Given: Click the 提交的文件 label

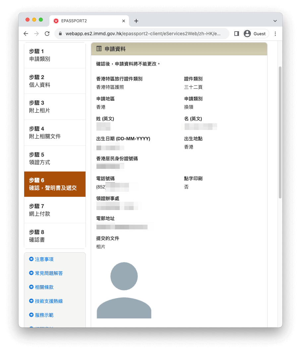Looking at the screenshot, I should (x=108, y=238).
